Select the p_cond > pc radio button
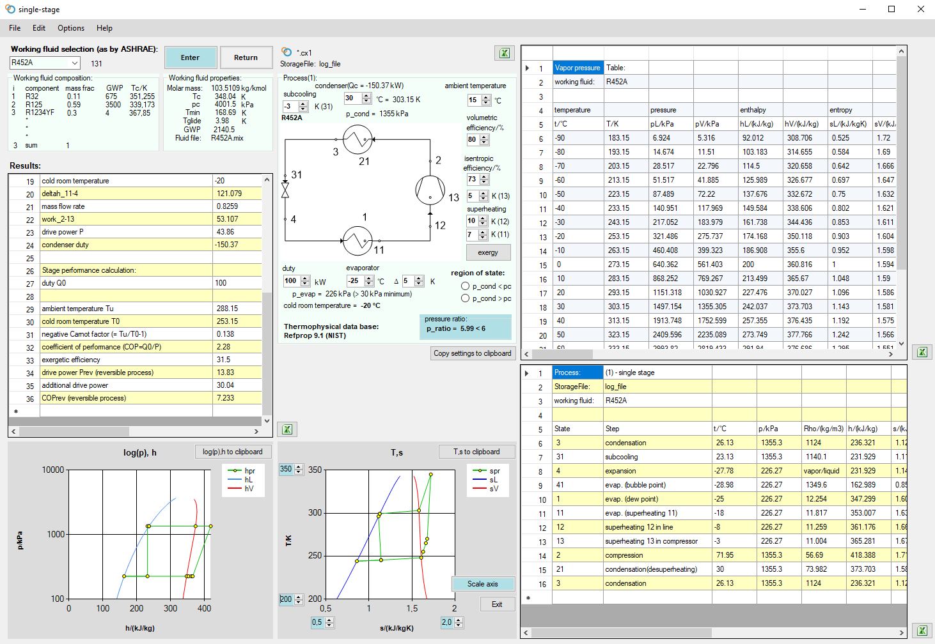935x644 pixels. point(466,298)
